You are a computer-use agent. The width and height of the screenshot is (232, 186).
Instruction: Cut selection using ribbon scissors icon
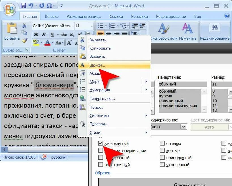tap(24, 25)
